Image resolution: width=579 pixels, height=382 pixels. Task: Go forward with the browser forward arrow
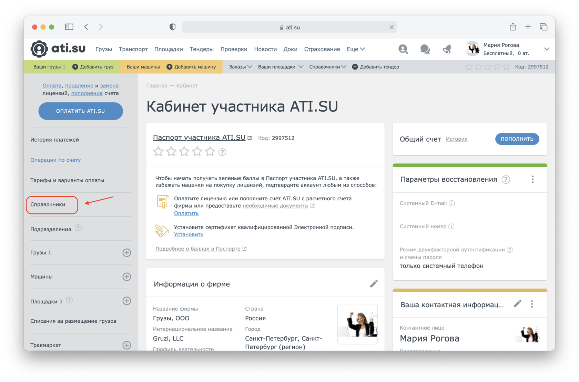point(101,27)
